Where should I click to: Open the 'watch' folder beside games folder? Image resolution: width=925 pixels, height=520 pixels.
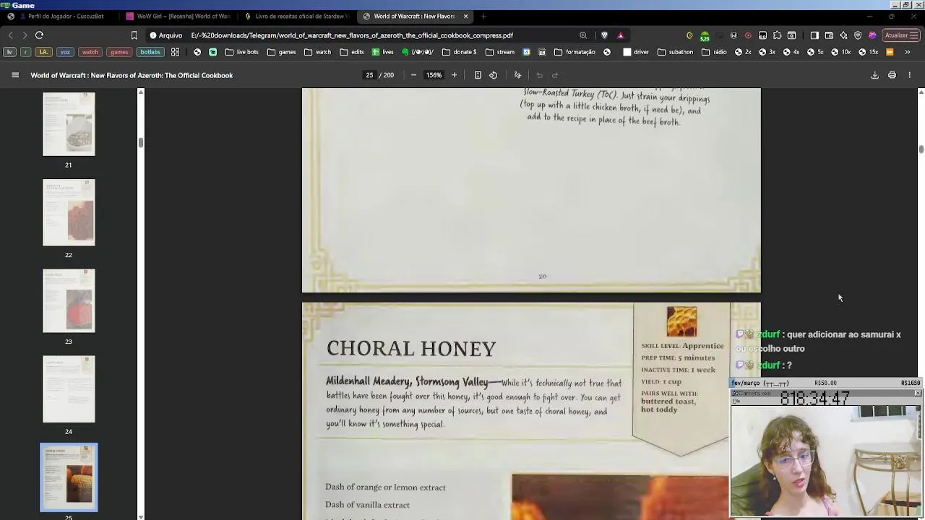click(317, 52)
